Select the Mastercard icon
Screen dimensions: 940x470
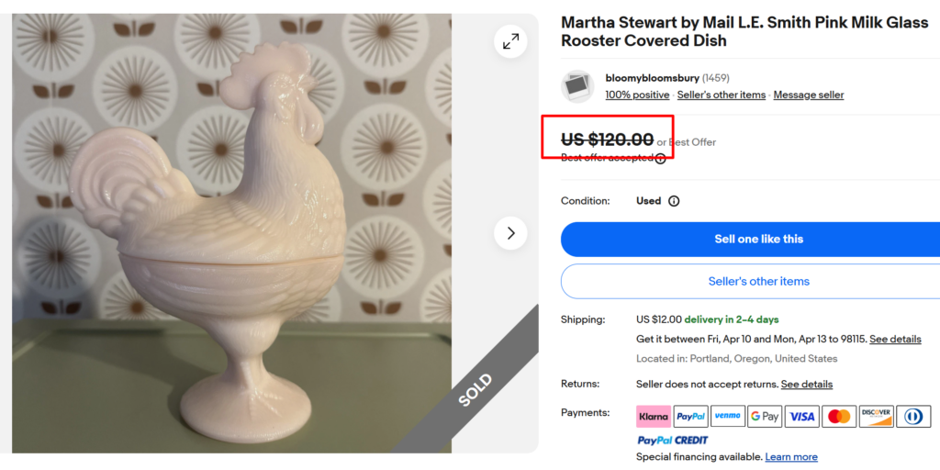[x=839, y=417]
